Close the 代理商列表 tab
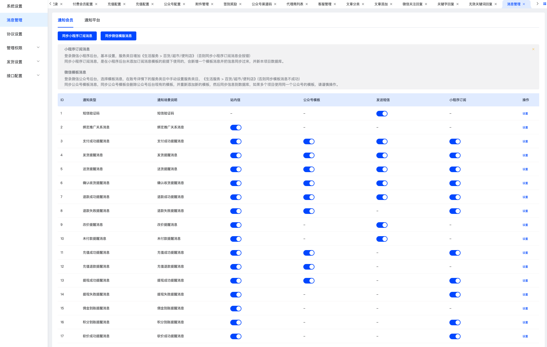The width and height of the screenshot is (547, 347). (x=307, y=4)
